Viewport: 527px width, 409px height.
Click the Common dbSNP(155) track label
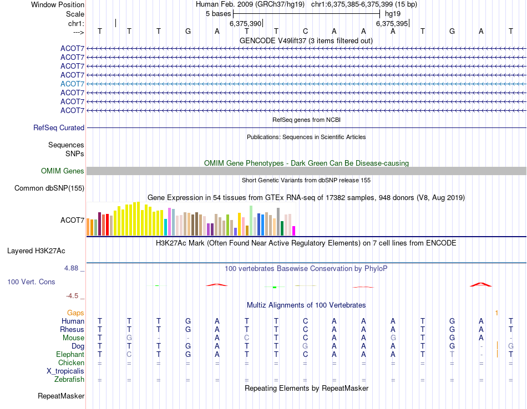[49, 188]
